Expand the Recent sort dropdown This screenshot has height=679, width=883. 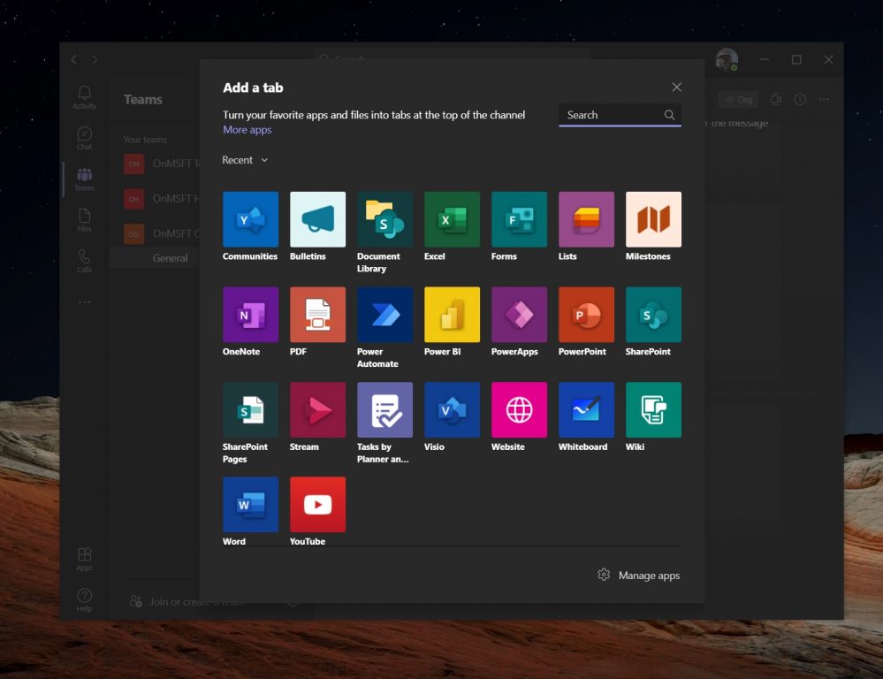[x=245, y=160]
